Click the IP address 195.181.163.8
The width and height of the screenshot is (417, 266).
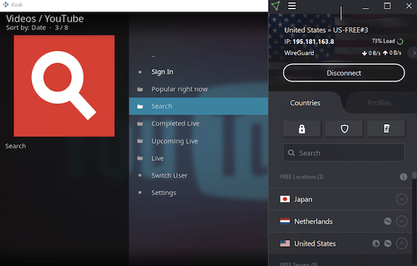[313, 42]
